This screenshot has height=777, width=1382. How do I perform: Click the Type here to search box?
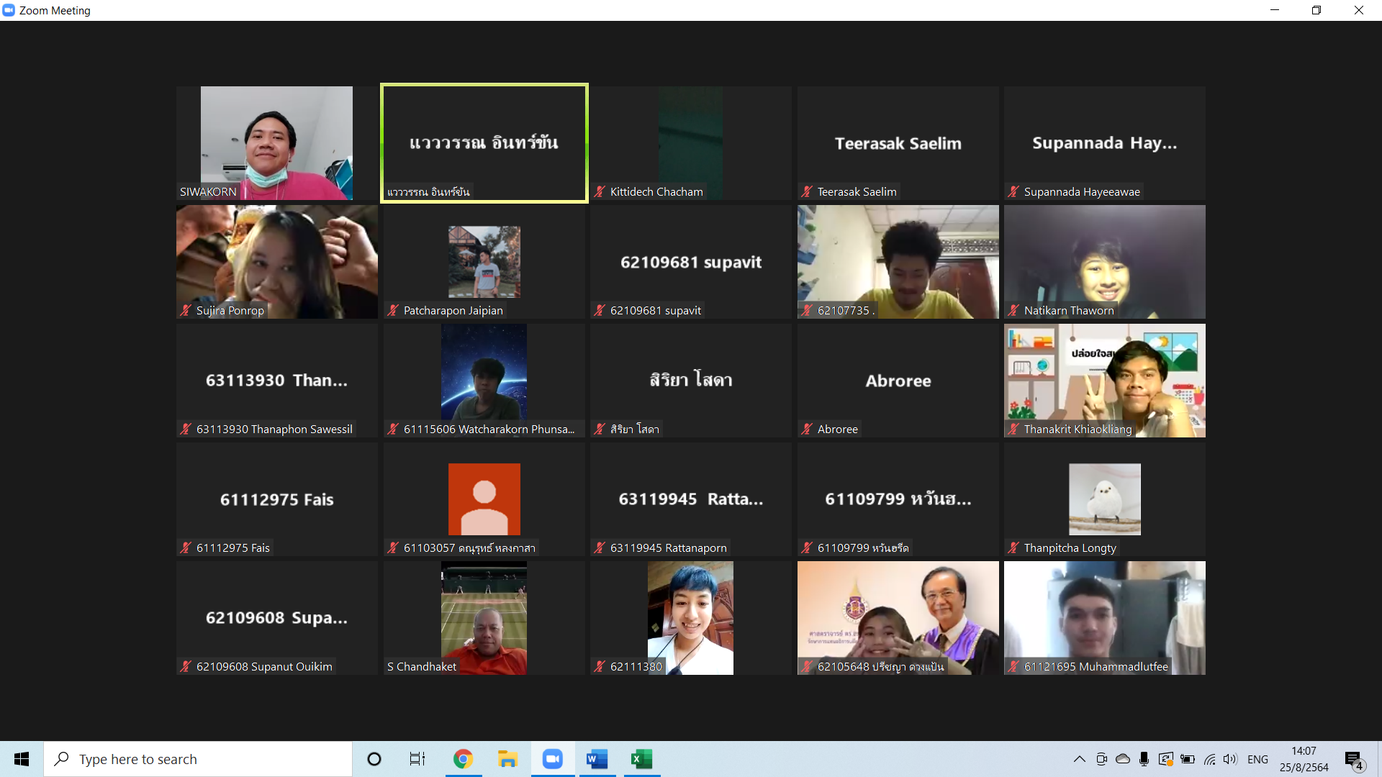coord(198,759)
